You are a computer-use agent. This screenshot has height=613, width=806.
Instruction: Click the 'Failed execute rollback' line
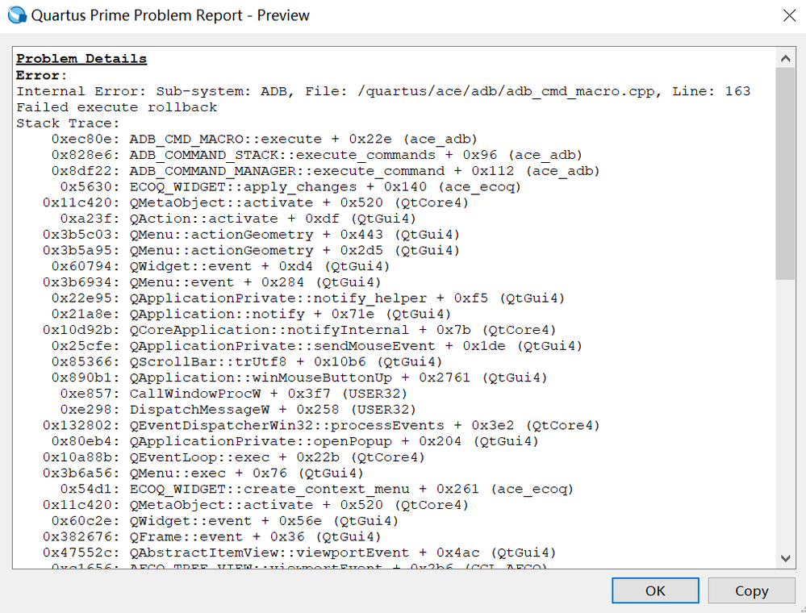tap(117, 107)
